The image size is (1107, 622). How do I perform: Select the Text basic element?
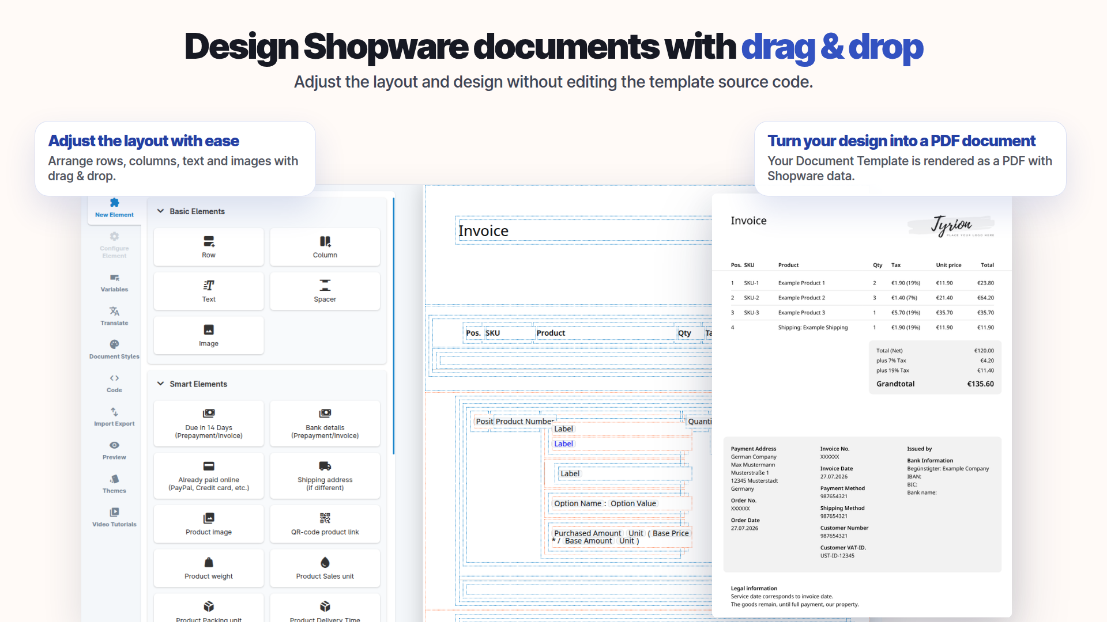pyautogui.click(x=209, y=291)
